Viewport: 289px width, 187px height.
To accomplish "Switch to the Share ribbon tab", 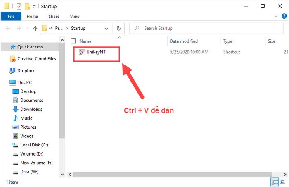I will [54, 16].
